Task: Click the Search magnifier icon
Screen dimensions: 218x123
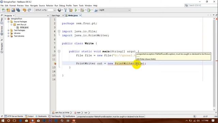Action: tap(186, 5)
